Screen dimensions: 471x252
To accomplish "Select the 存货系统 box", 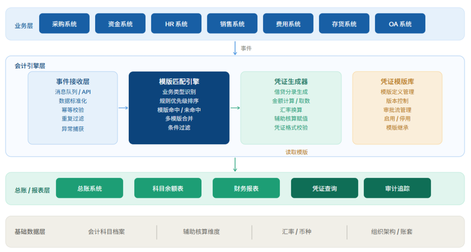I will [x=344, y=24].
